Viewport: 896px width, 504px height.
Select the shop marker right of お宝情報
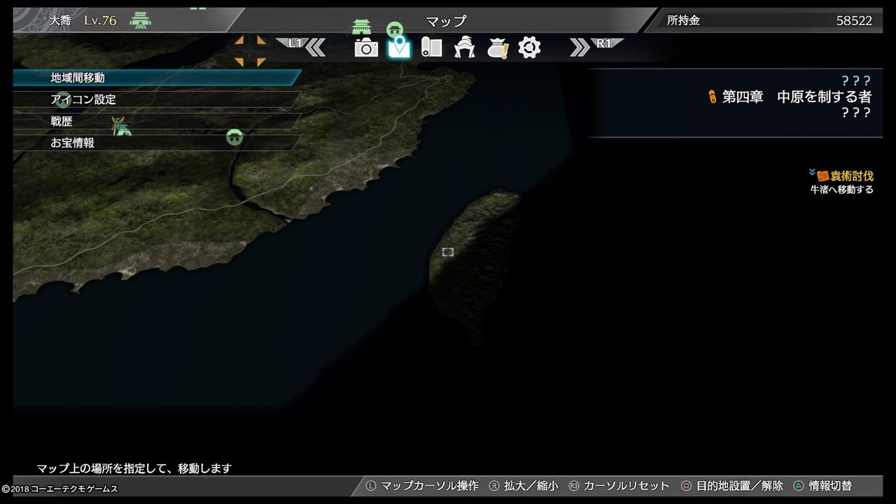(x=234, y=136)
